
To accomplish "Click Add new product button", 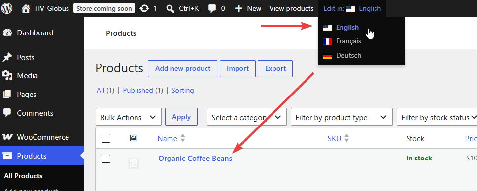I will (182, 69).
